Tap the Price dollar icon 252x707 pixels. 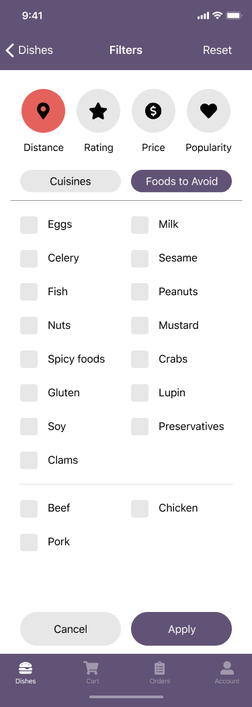point(153,111)
